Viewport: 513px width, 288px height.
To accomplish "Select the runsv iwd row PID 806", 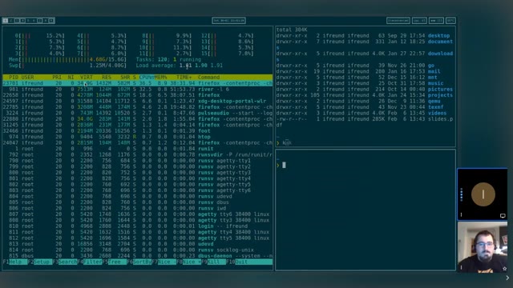I will click(137, 208).
